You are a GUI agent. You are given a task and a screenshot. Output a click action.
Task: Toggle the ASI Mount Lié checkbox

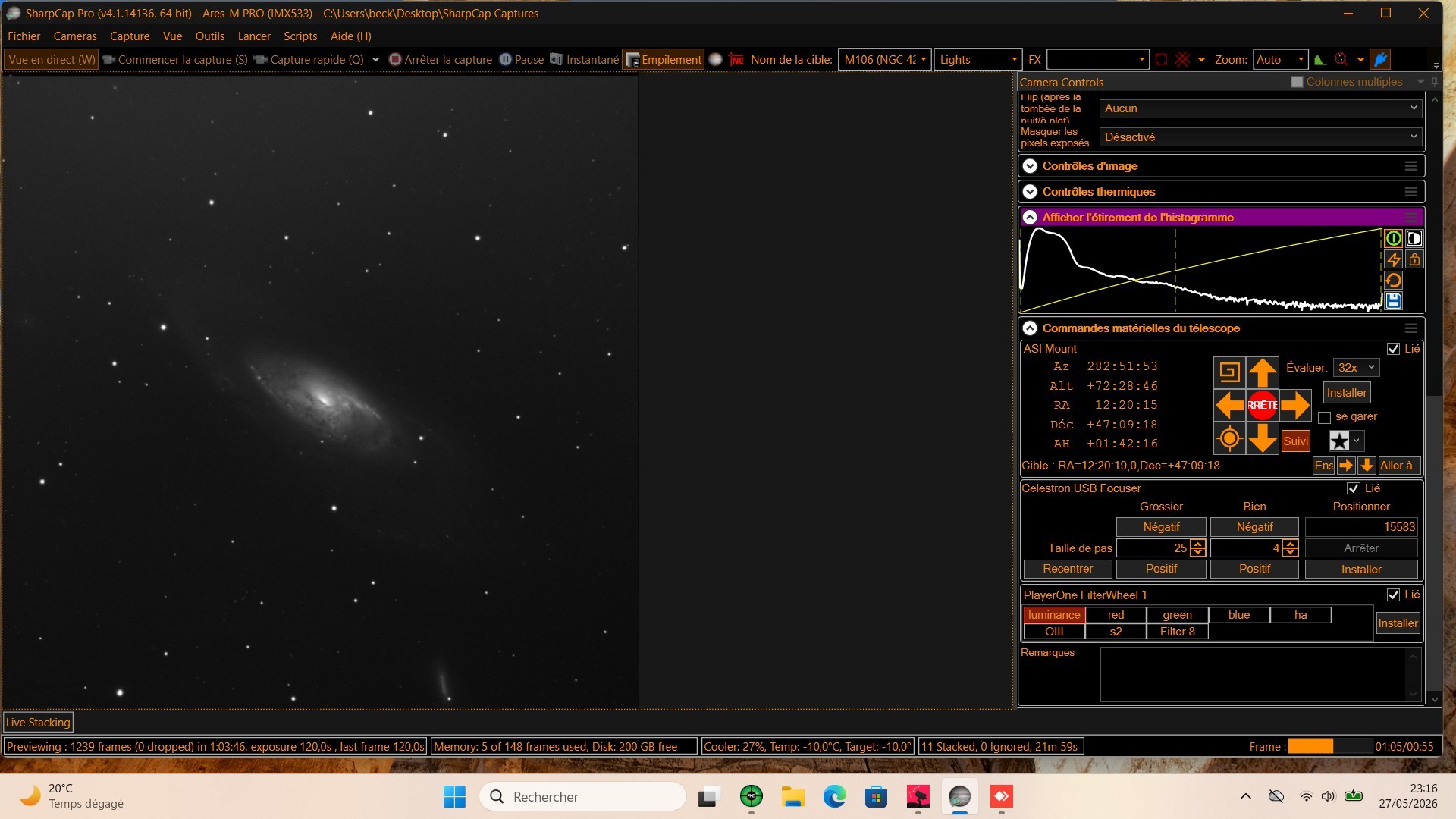click(x=1393, y=349)
